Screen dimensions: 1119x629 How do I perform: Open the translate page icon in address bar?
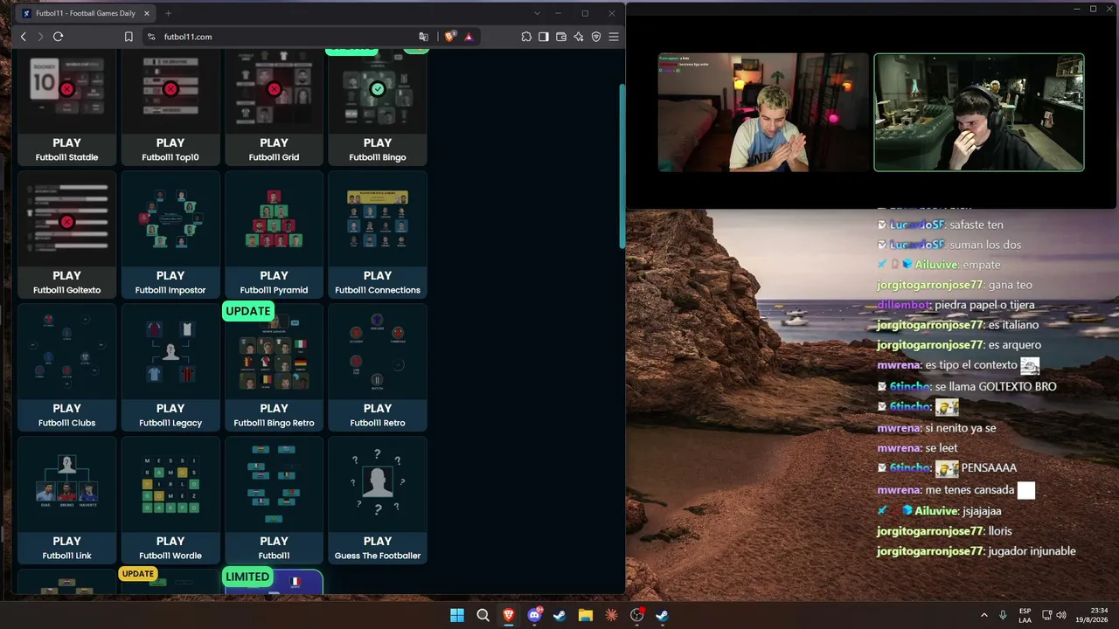tap(424, 37)
